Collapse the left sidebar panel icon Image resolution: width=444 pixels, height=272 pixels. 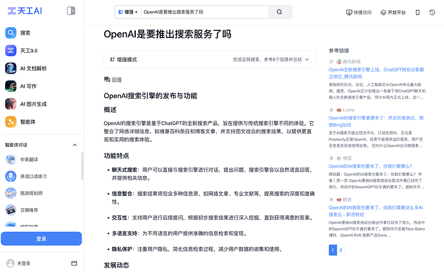click(x=71, y=11)
